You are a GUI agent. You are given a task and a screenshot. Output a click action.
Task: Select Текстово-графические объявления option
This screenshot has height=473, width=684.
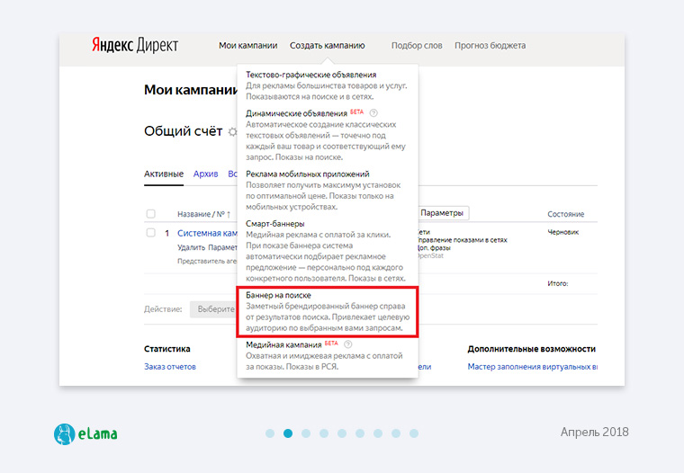pyautogui.click(x=310, y=75)
